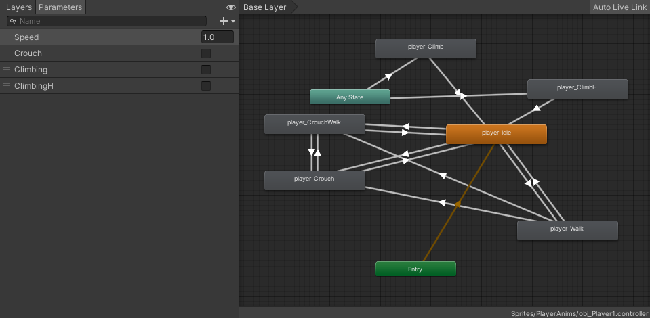The width and height of the screenshot is (650, 318).
Task: Click the drag handle beside Crouch parameter
Action: point(7,53)
